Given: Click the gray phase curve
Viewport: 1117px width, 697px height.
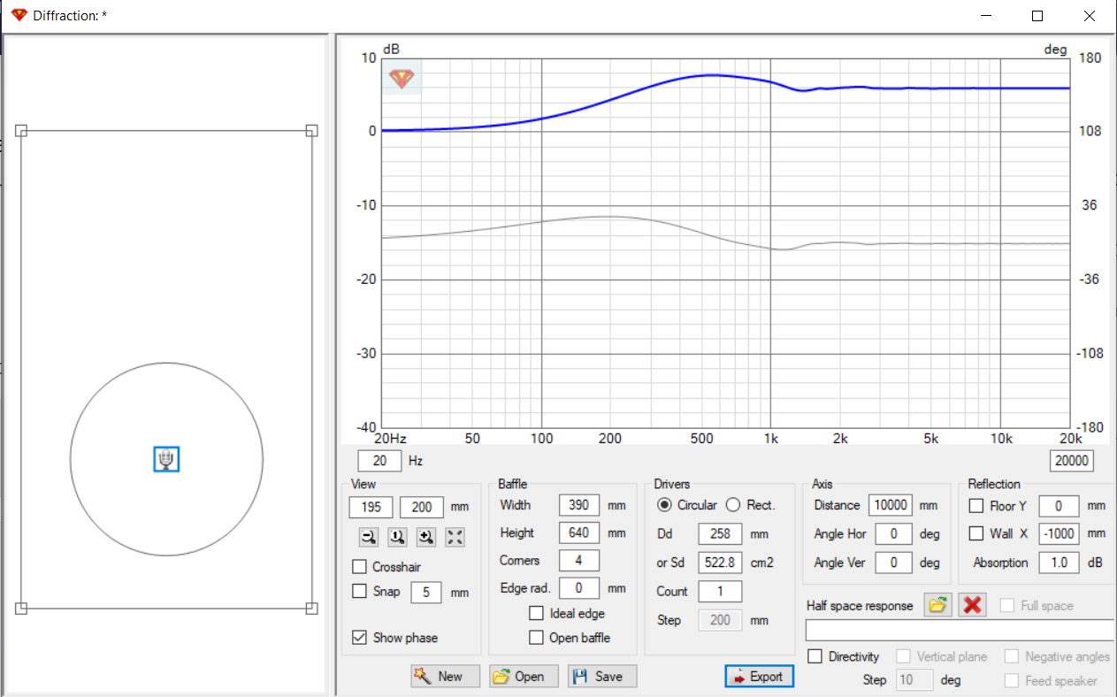Looking at the screenshot, I should coord(607,217).
